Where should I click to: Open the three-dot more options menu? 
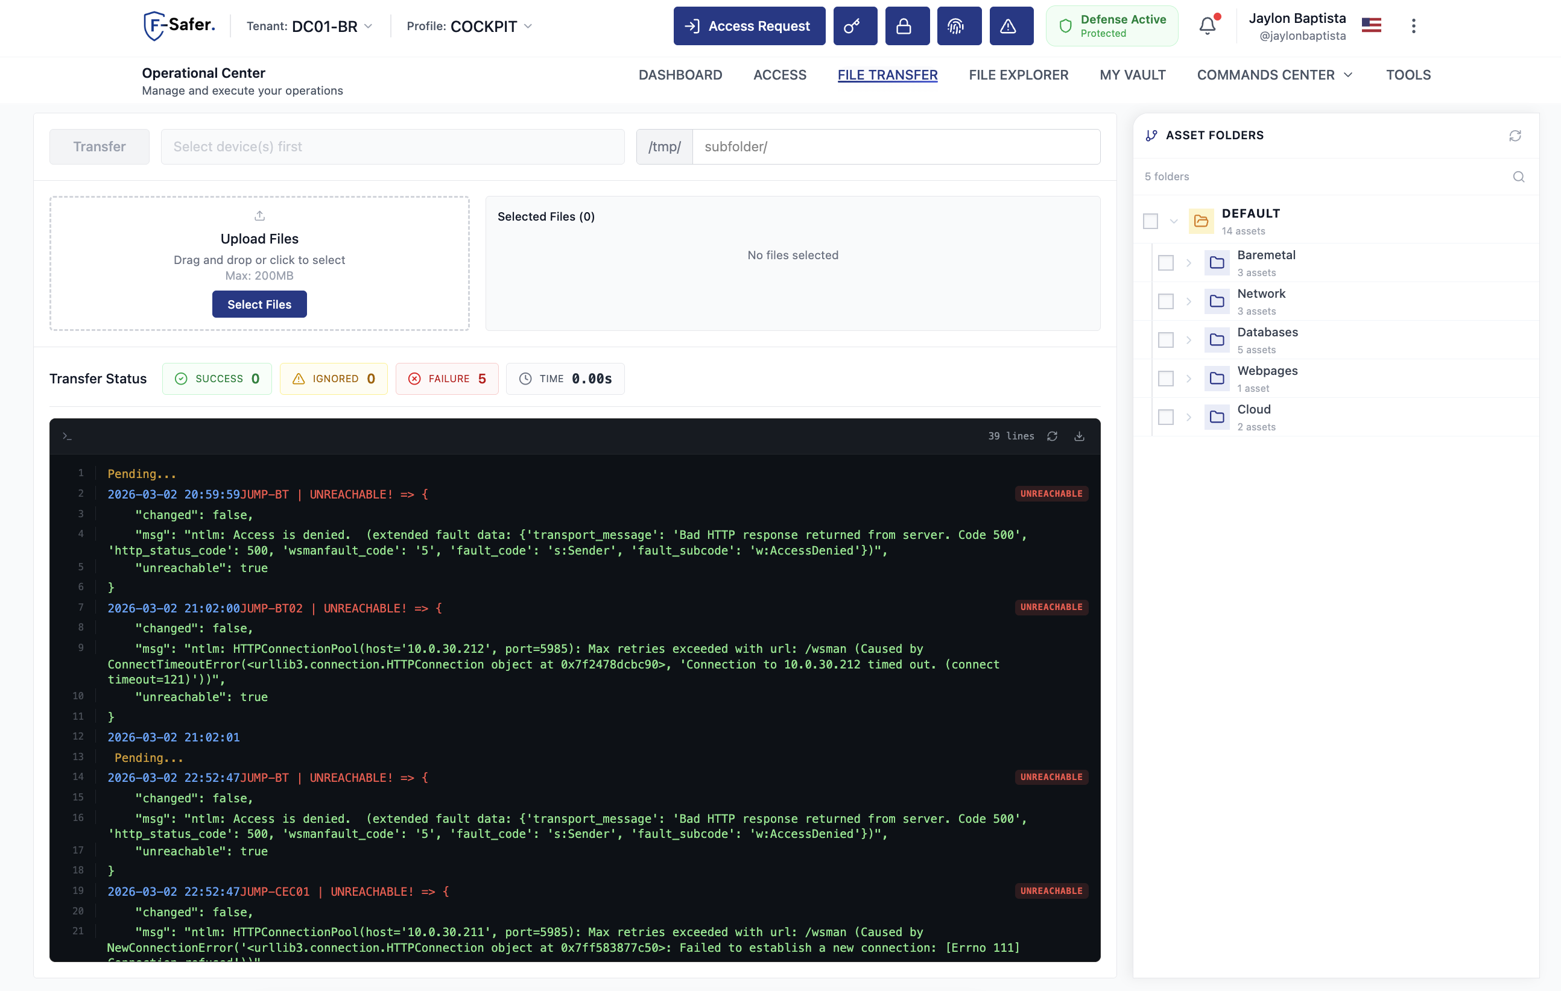tap(1413, 26)
